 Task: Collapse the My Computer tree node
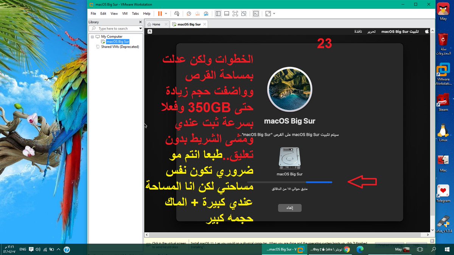click(x=92, y=37)
